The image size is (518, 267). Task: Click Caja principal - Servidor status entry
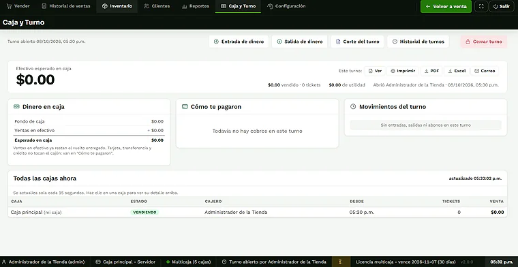[125, 262]
